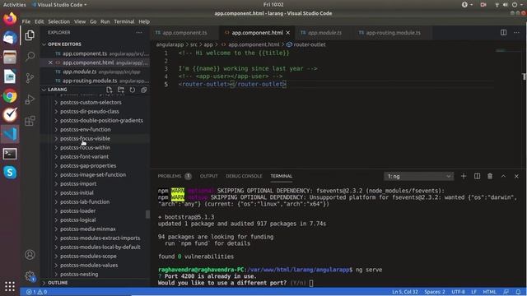Switch to OUTPUT panel tab

[x=208, y=176]
